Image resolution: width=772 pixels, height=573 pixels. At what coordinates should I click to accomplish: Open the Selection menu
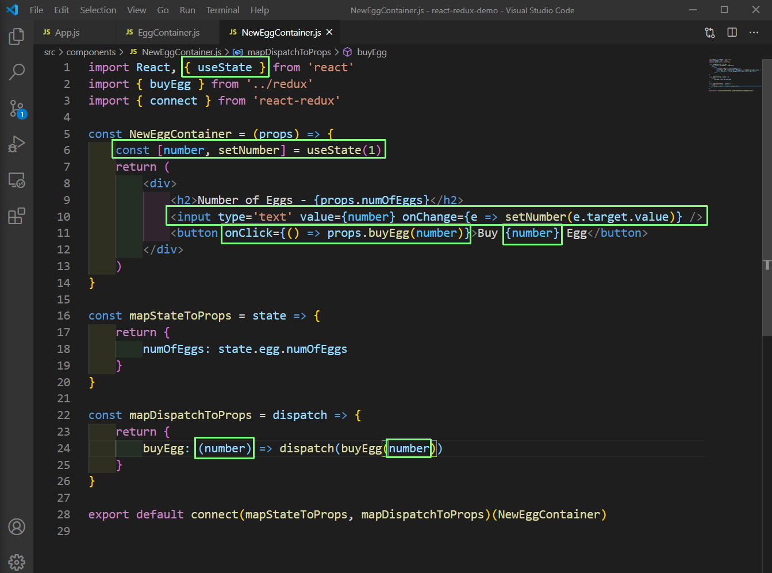98,10
